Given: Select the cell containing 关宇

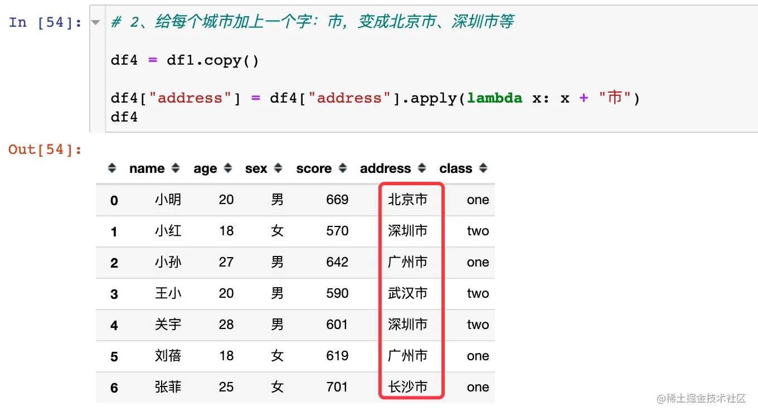Looking at the screenshot, I should point(168,325).
